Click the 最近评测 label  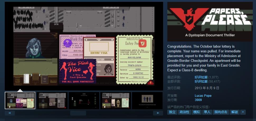pos(174,77)
